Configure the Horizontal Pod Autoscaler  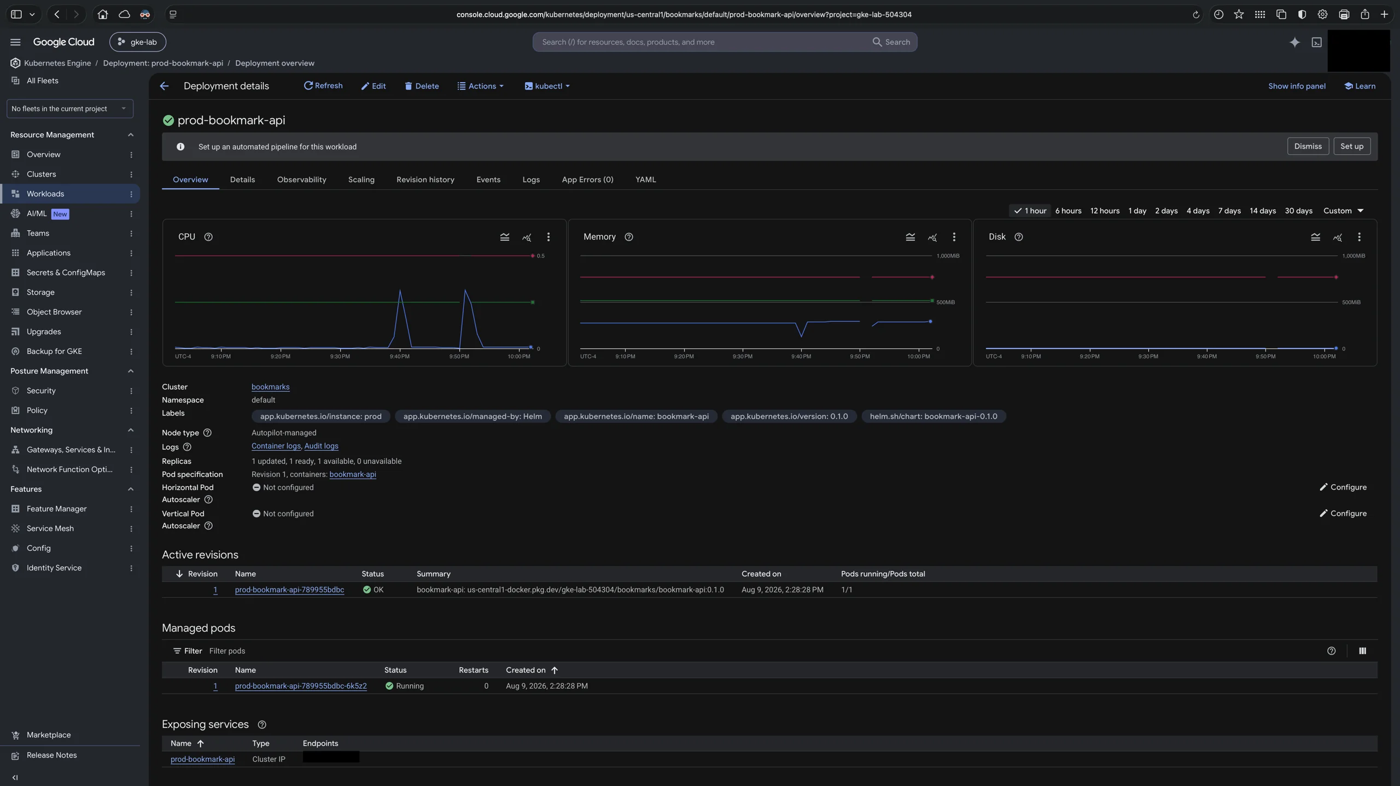[x=1343, y=487]
